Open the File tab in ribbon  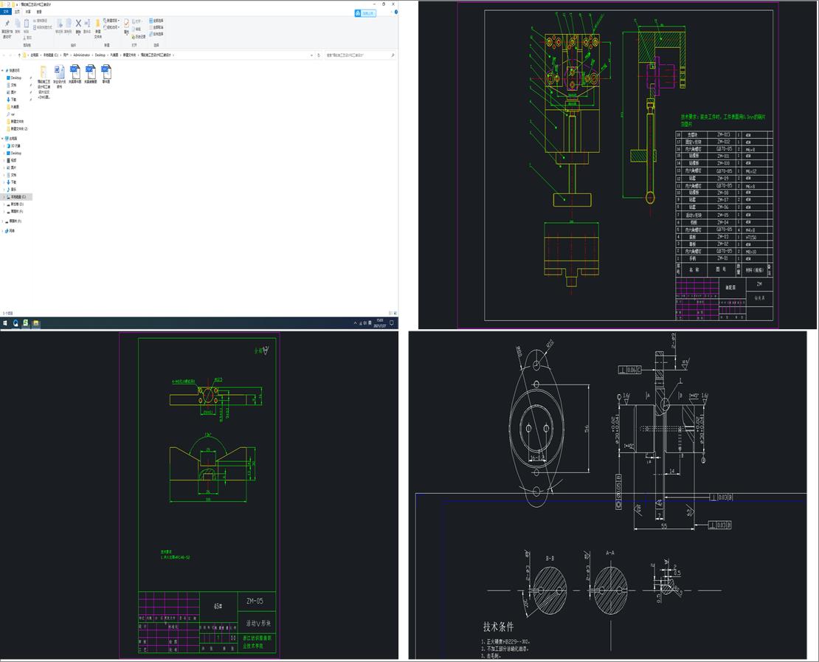click(x=7, y=12)
